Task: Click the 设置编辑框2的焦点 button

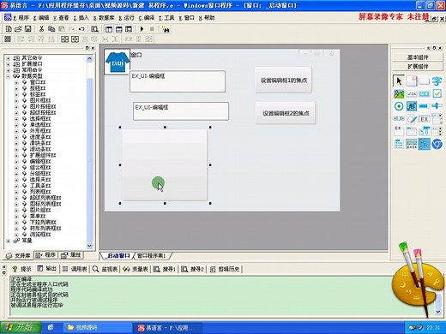Action: [286, 113]
